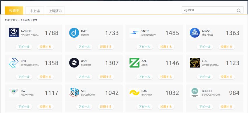Select the SilentNotary SNTR logo
Viewport: 248px width, 113px height.
tap(134, 33)
